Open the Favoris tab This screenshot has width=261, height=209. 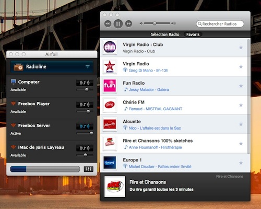click(193, 34)
